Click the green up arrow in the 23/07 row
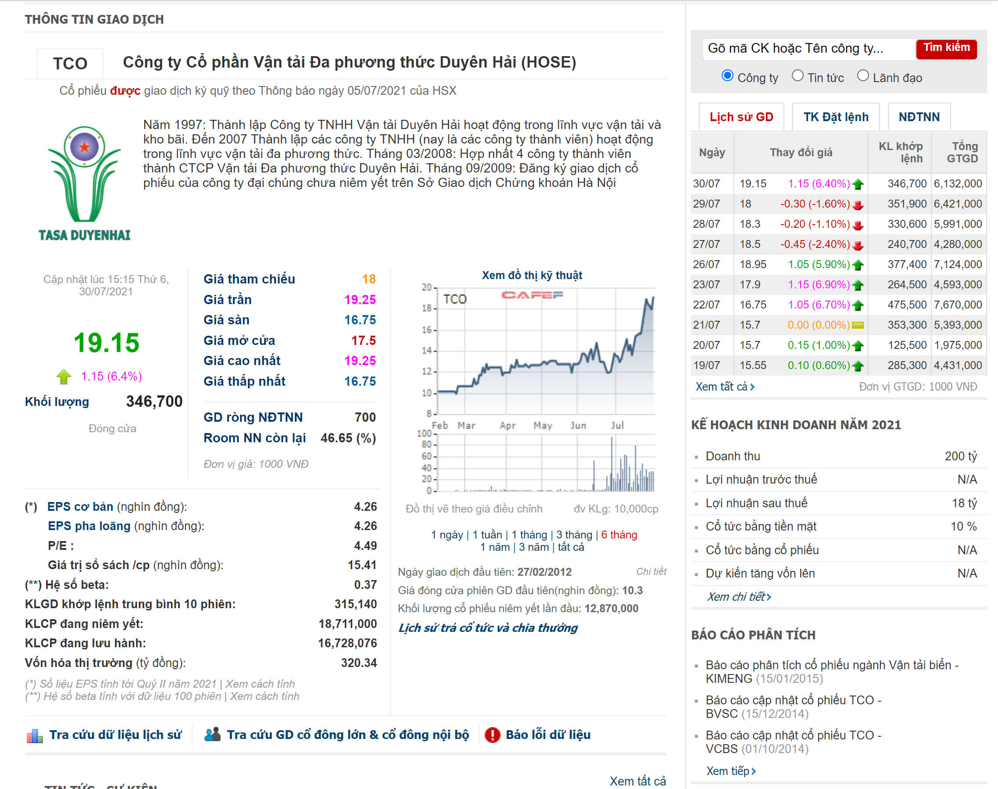998x789 pixels. (858, 286)
